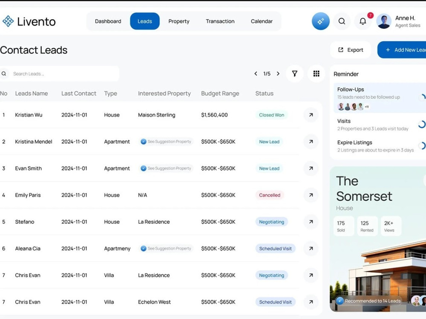Click Closed Won status badge
This screenshot has width=426, height=319.
click(271, 115)
